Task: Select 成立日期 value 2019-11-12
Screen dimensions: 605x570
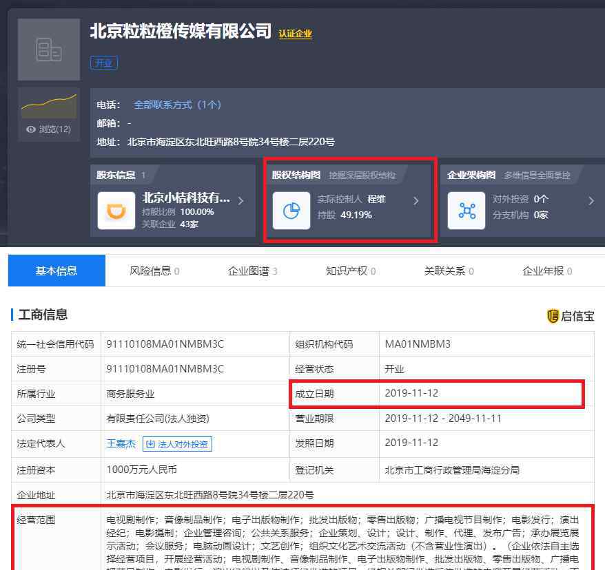Action: click(x=411, y=393)
